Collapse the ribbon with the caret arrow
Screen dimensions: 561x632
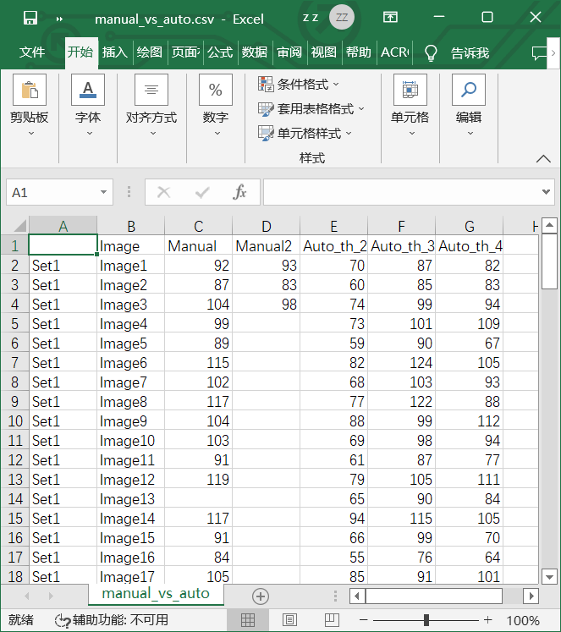(x=543, y=158)
